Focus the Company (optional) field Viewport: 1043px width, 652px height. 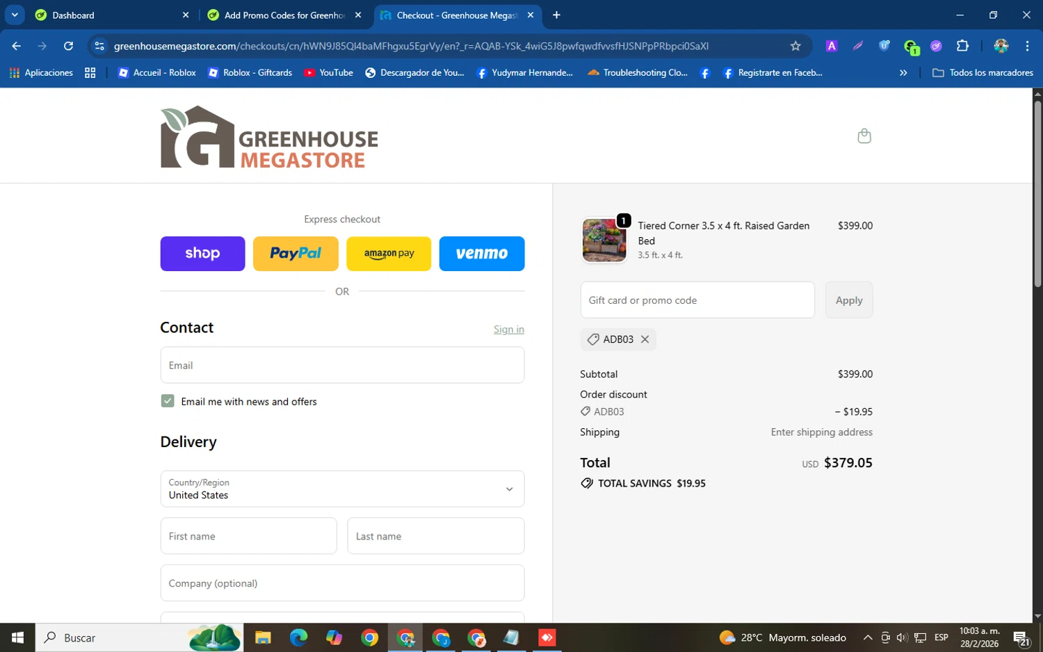click(342, 583)
